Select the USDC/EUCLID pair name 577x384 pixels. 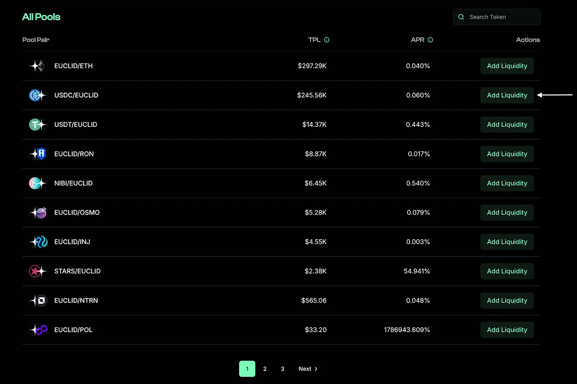click(x=76, y=95)
